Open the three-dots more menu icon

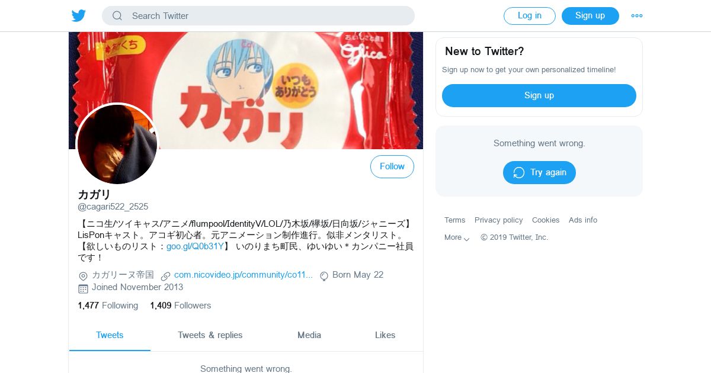coord(637,16)
